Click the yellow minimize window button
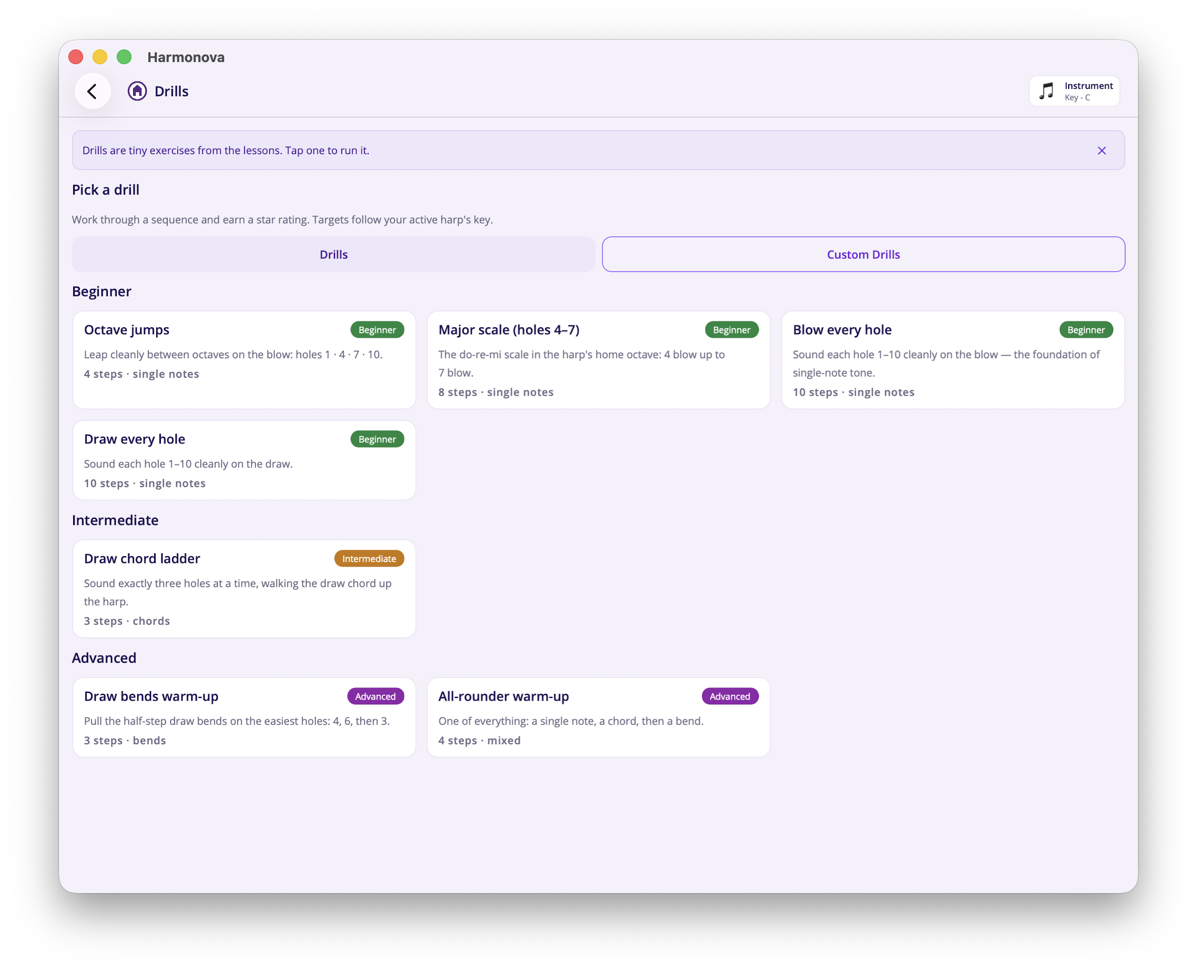The image size is (1197, 971). coord(100,57)
